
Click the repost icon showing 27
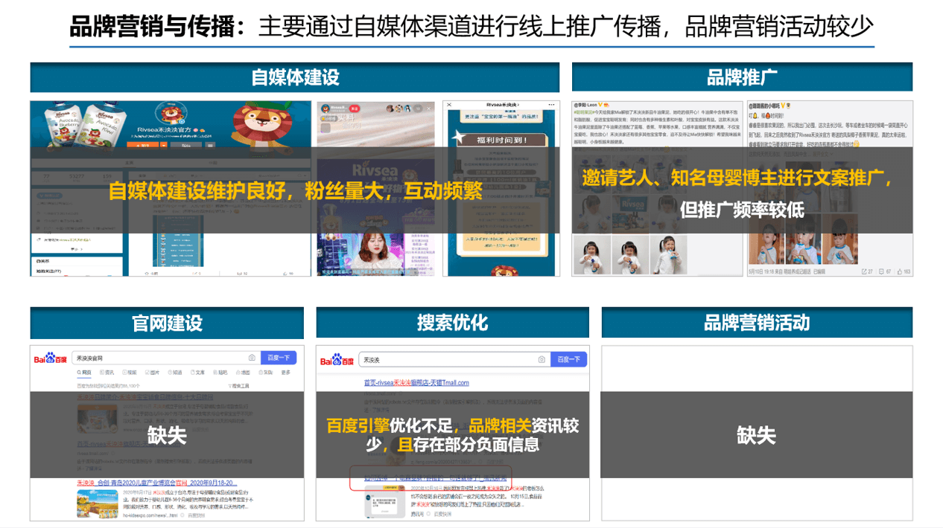[x=863, y=272]
